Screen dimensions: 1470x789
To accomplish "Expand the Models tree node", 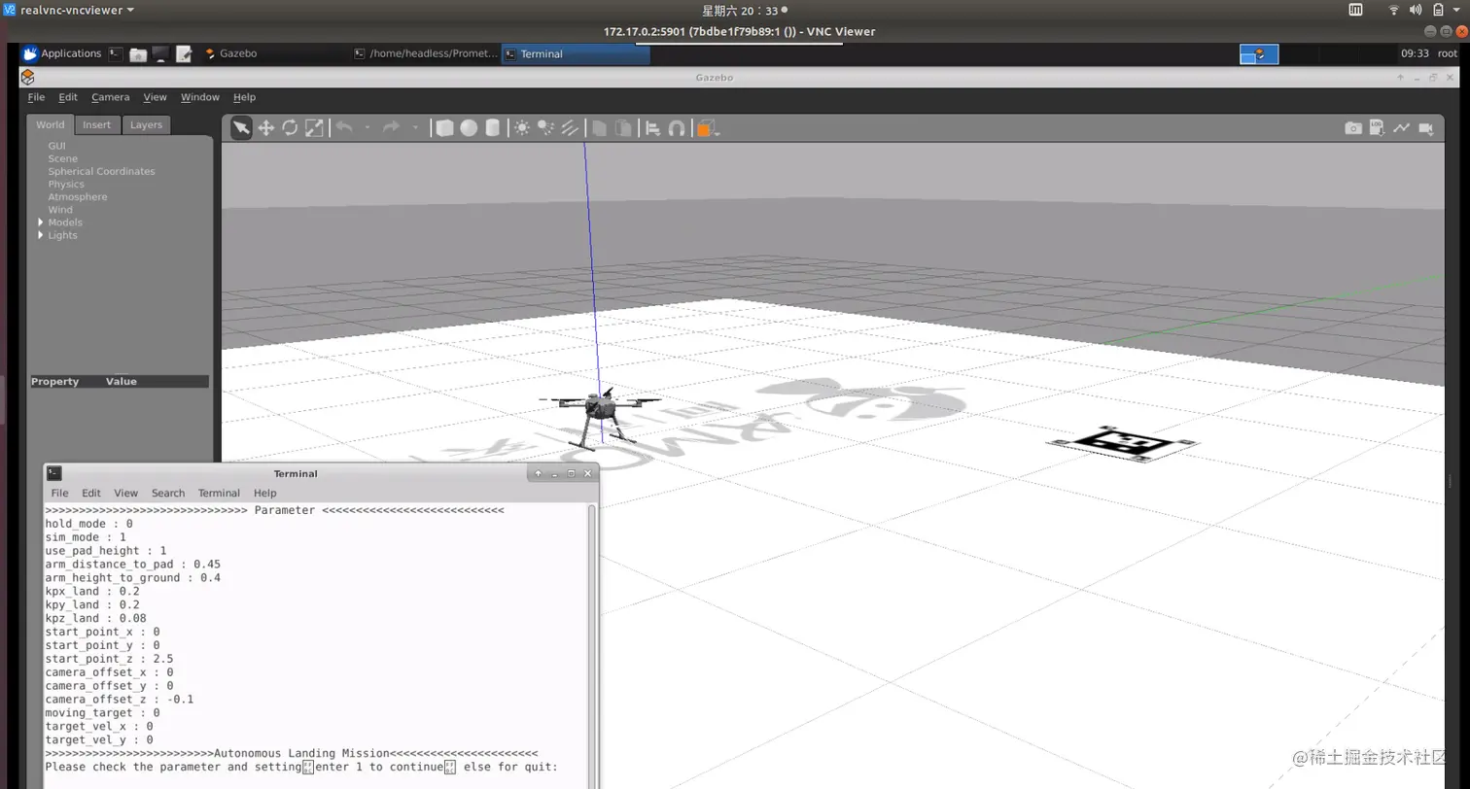I will coord(41,223).
